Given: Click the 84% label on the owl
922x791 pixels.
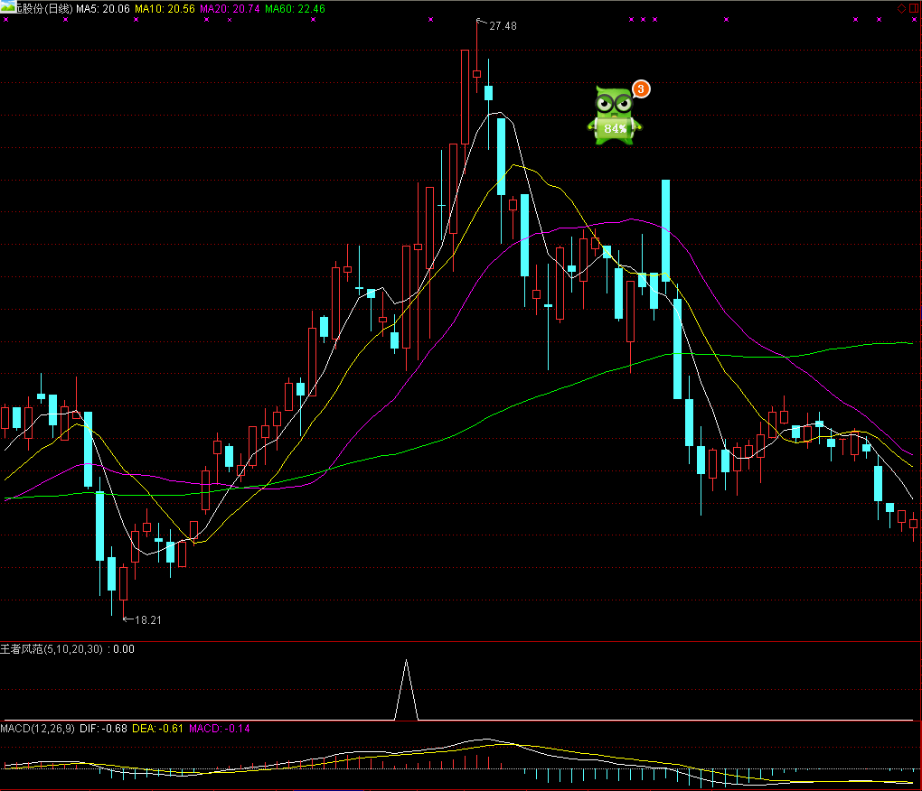Looking at the screenshot, I should coord(616,129).
